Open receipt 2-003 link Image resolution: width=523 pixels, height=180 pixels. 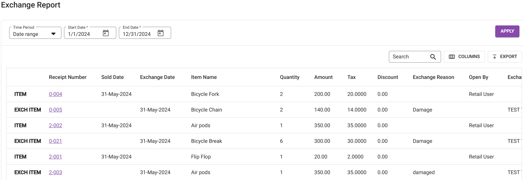(x=55, y=172)
